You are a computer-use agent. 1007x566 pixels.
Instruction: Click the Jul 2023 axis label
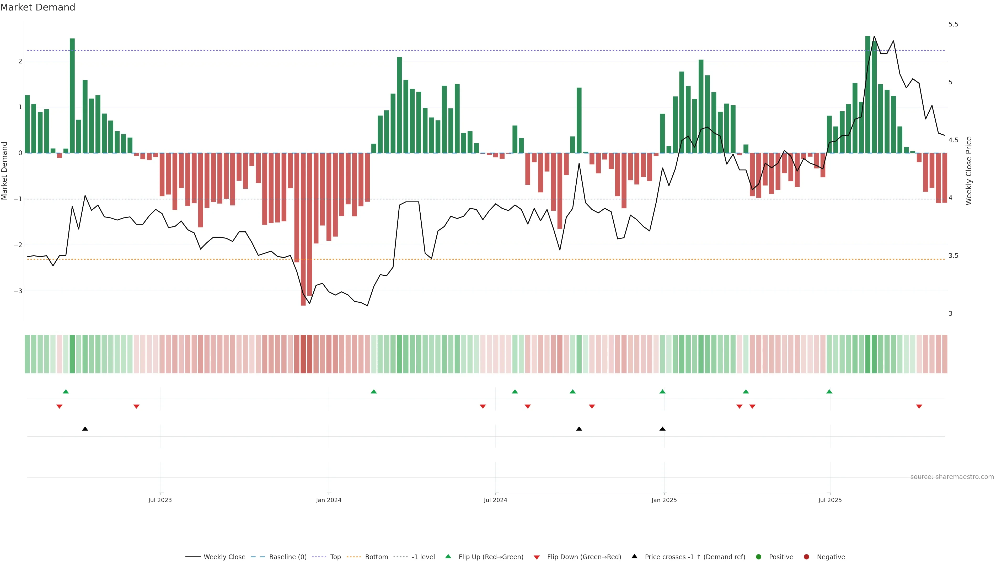[160, 500]
